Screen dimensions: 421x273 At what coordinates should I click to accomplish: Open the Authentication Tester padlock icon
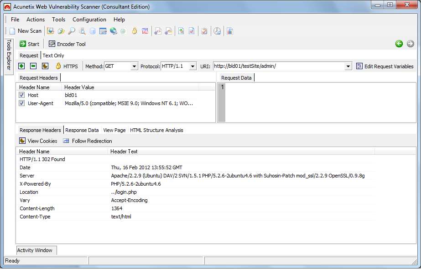135,31
